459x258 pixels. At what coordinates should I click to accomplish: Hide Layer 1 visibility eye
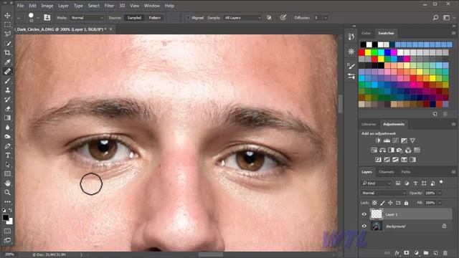pyautogui.click(x=364, y=214)
